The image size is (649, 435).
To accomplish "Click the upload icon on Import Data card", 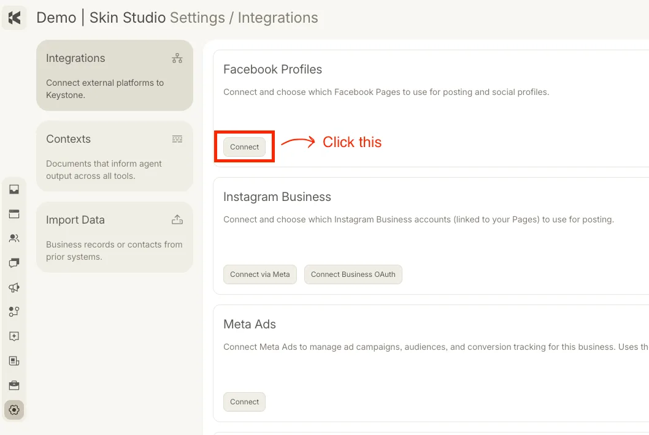I will (177, 219).
